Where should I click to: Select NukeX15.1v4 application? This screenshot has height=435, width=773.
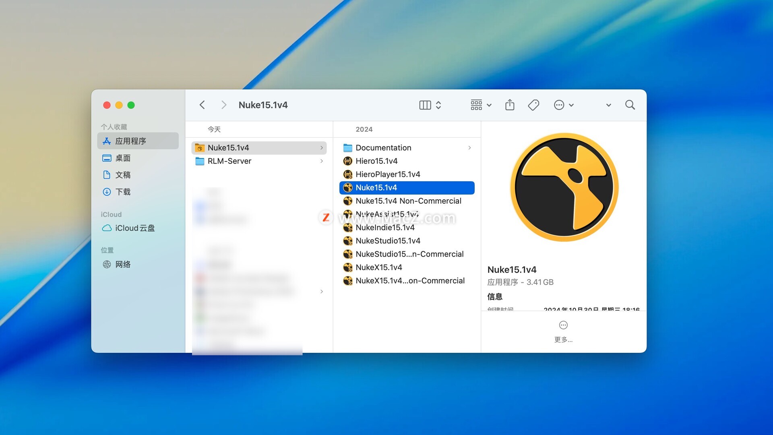[x=407, y=267]
